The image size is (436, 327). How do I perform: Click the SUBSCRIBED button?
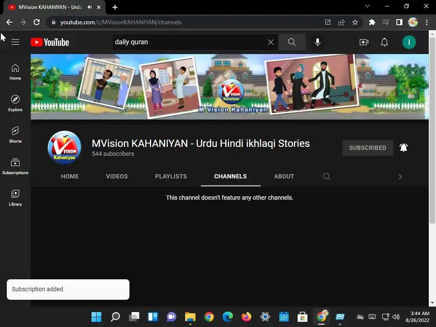tap(367, 148)
